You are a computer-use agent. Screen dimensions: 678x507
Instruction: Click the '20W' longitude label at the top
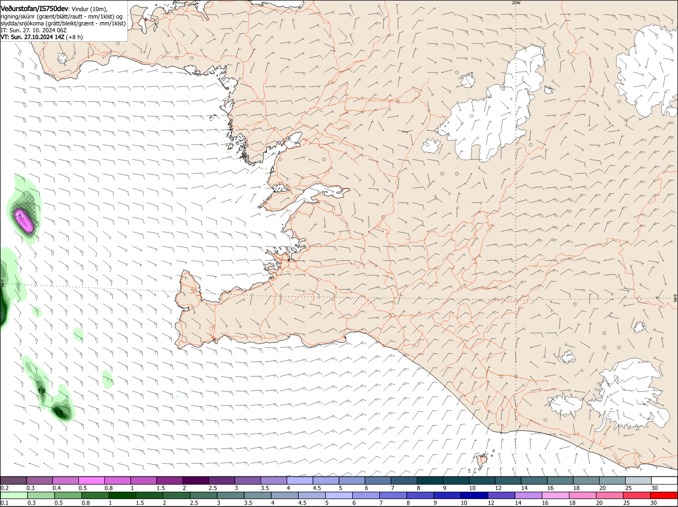coord(516,3)
